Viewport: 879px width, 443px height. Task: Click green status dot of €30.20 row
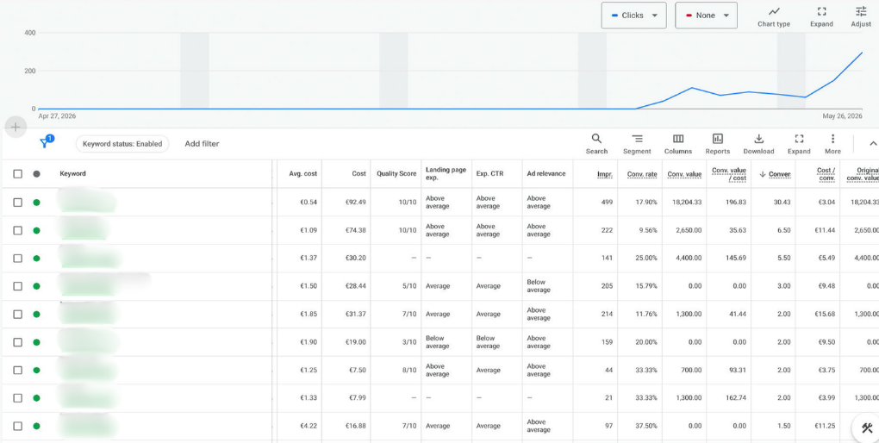(36, 259)
